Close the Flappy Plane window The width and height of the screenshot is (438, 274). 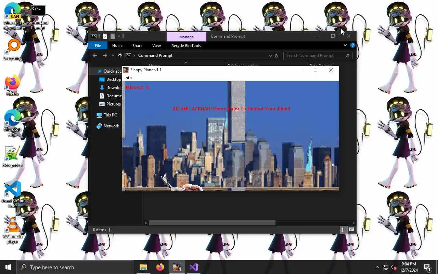[331, 70]
